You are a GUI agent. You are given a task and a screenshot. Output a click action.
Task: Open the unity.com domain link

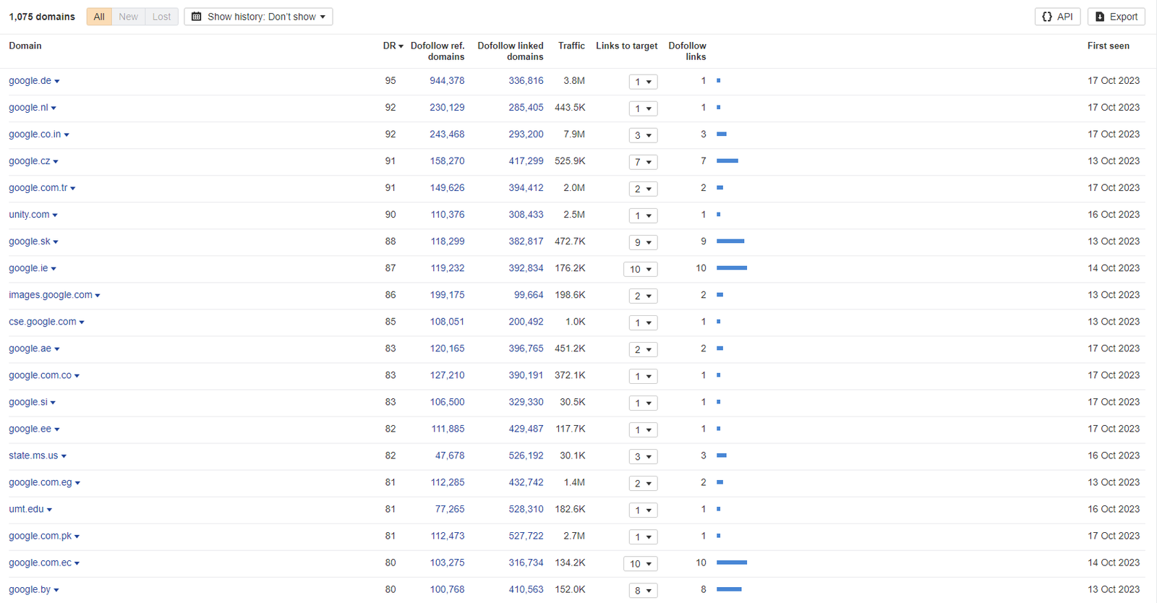pos(29,215)
